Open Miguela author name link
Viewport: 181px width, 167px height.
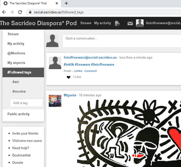pos(70,95)
